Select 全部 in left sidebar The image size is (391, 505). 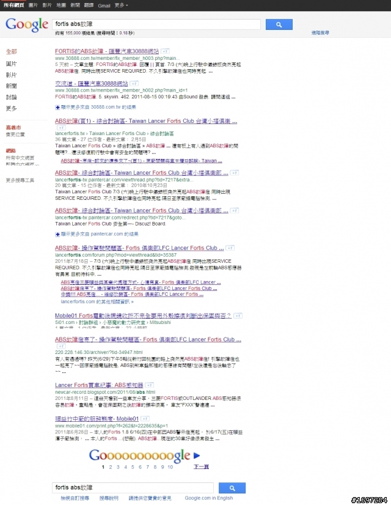11,51
